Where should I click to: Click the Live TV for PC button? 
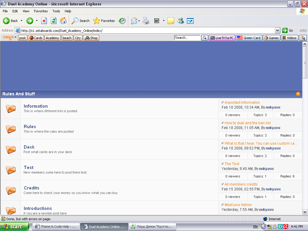(222, 38)
